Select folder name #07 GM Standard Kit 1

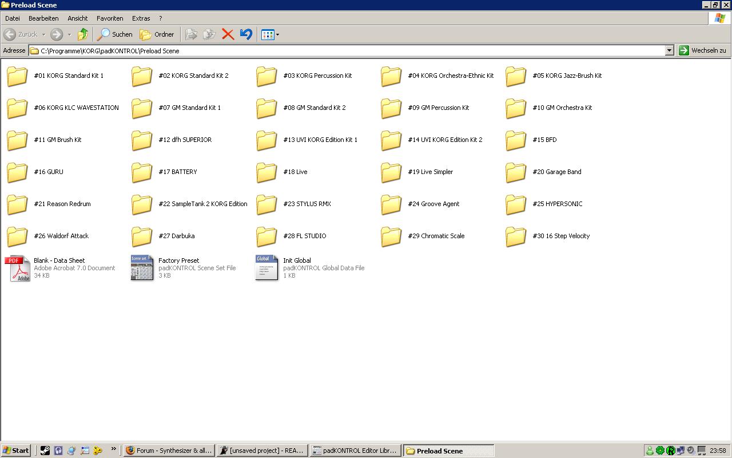189,108
